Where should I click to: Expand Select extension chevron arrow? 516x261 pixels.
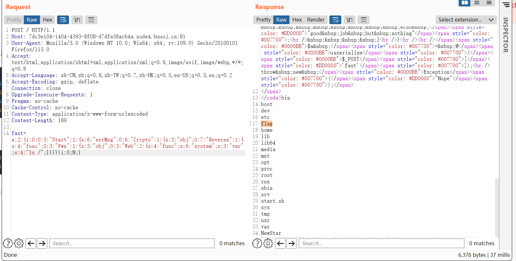click(491, 20)
